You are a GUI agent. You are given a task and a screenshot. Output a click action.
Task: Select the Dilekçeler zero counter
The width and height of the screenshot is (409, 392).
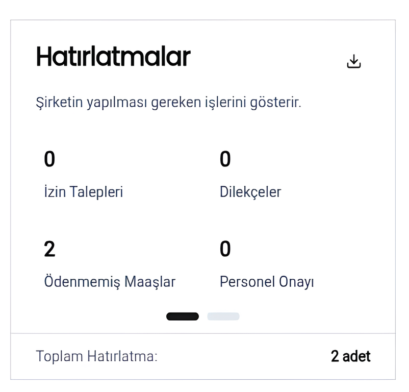[224, 159]
